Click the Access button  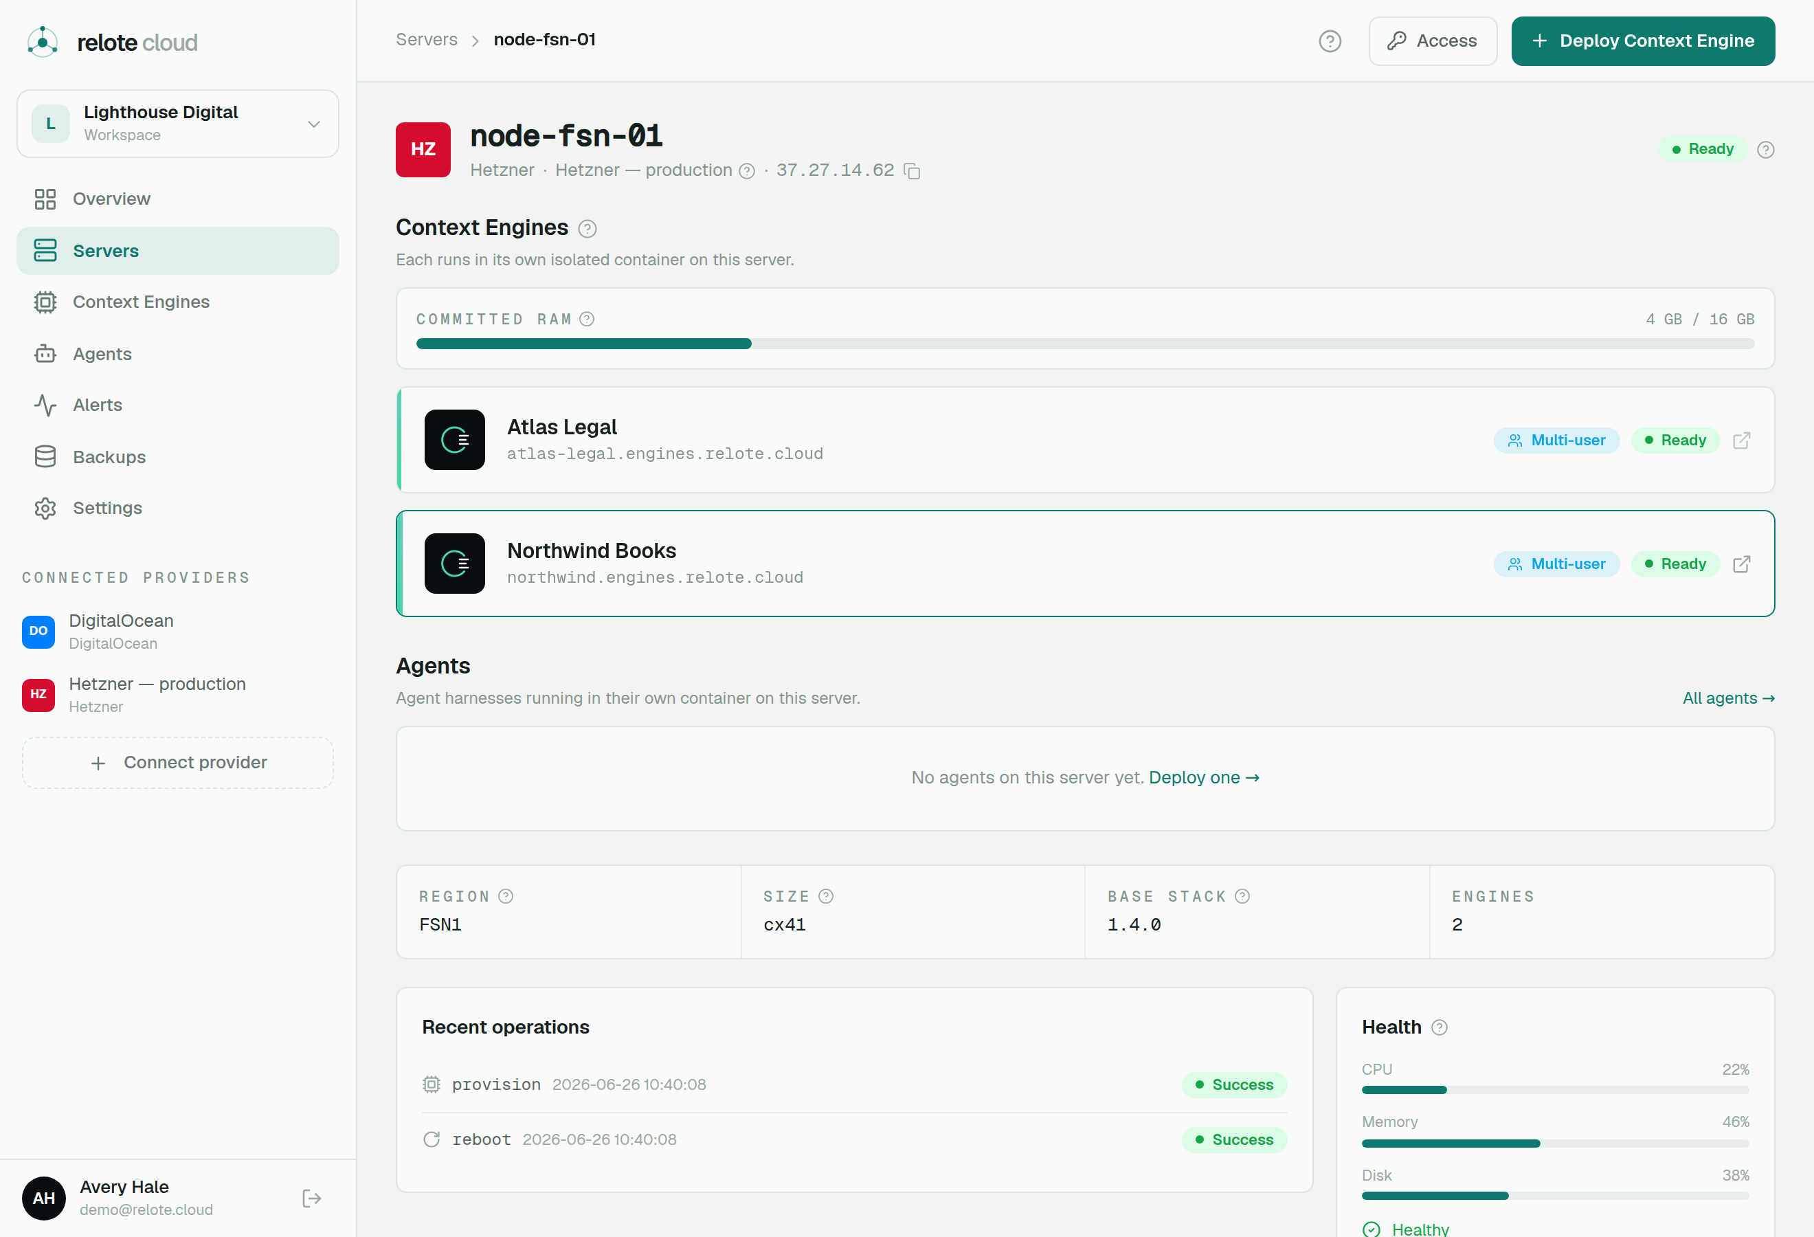click(1433, 41)
